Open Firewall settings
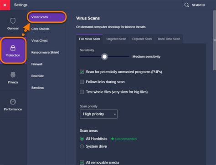Screen dimensions: 216x165 (37, 64)
